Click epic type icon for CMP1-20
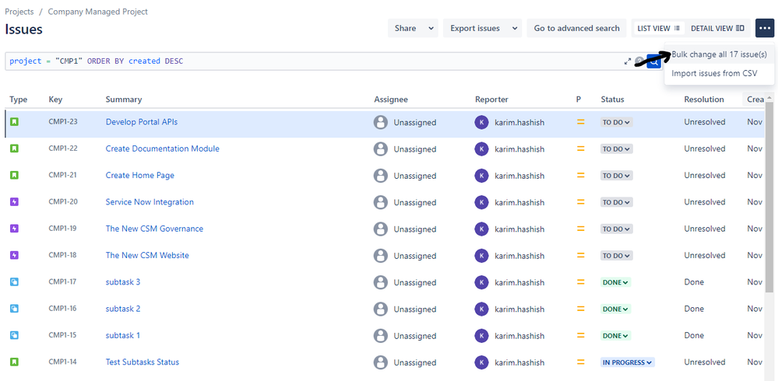Screen dimensions: 778x381 point(14,201)
